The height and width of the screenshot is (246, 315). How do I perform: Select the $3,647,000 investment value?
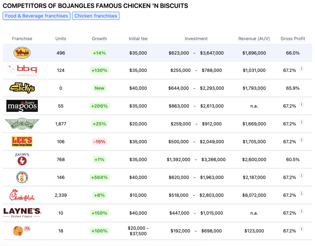pos(212,53)
